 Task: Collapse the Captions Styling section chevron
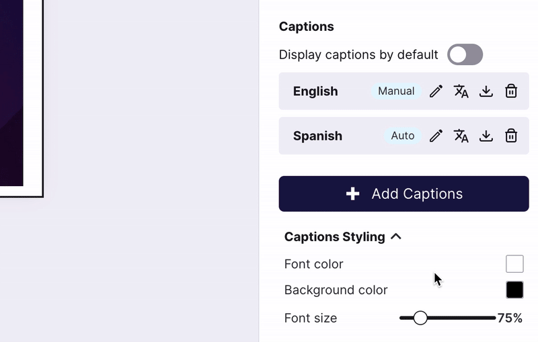click(396, 237)
